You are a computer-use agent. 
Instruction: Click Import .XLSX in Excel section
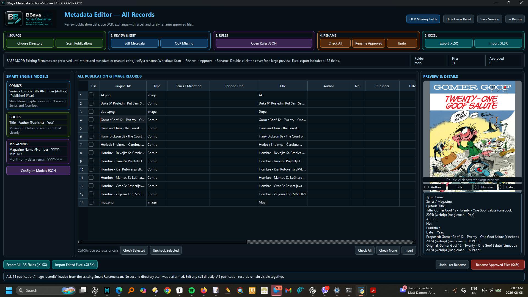pos(498,43)
